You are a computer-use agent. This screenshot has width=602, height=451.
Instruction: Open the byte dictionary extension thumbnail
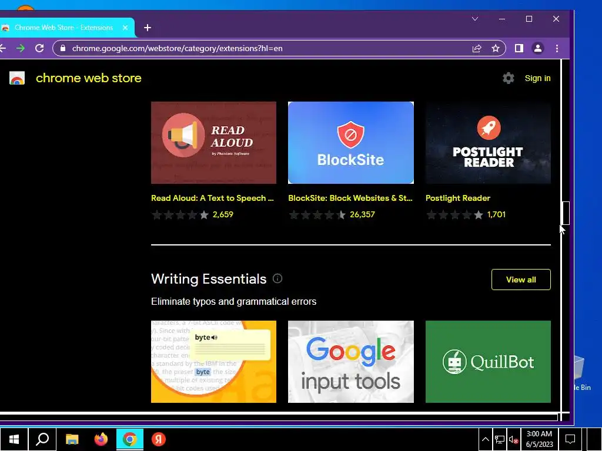pyautogui.click(x=213, y=362)
